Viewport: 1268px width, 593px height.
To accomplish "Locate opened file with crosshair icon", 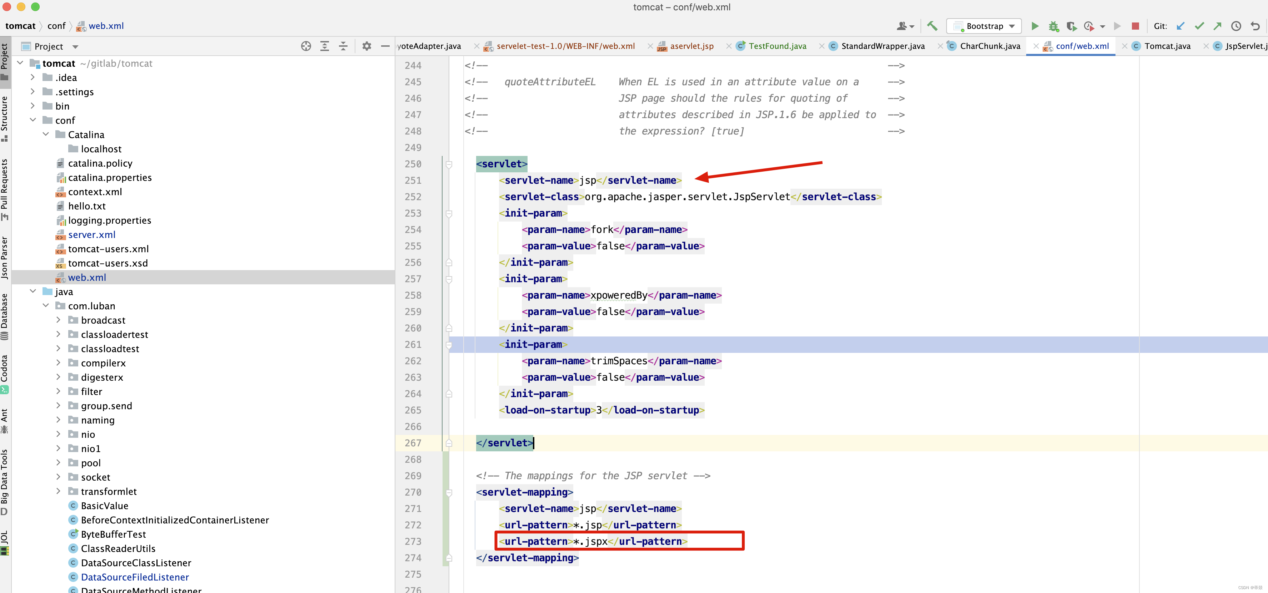I will pos(306,46).
